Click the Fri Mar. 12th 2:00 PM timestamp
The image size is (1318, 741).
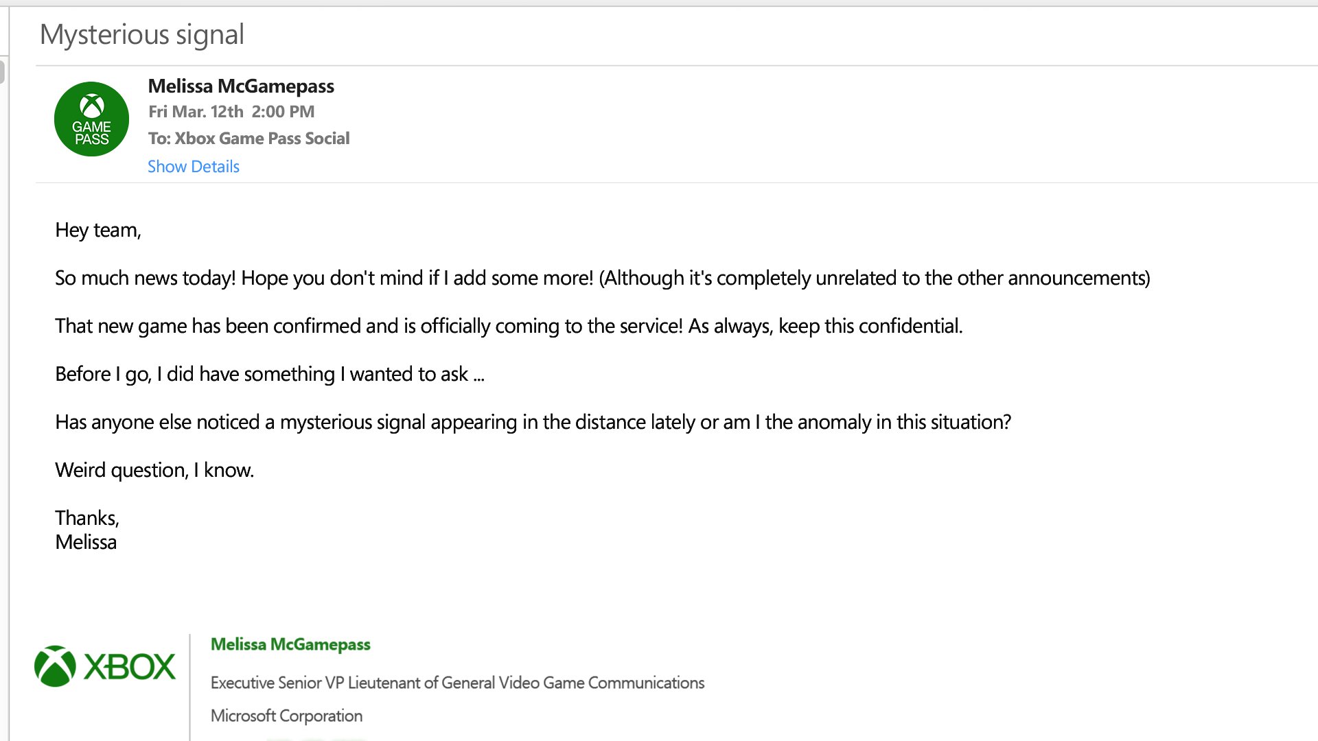[x=231, y=112]
